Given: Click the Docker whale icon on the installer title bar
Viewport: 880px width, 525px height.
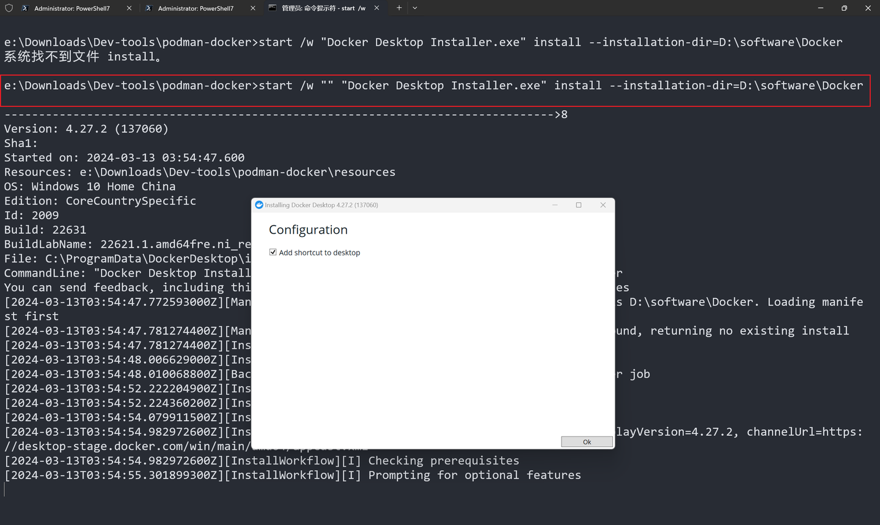Looking at the screenshot, I should pyautogui.click(x=259, y=205).
